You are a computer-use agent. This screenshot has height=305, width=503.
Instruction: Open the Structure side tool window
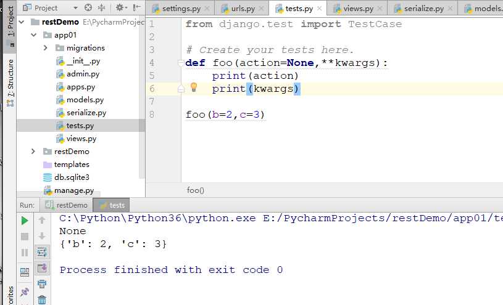(10, 83)
